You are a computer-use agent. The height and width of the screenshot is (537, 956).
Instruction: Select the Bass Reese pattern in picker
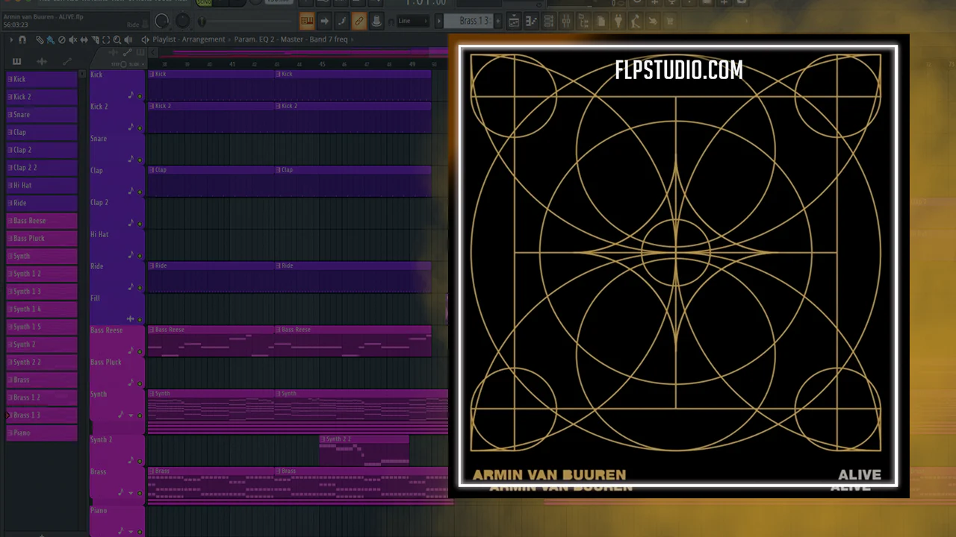(x=42, y=221)
